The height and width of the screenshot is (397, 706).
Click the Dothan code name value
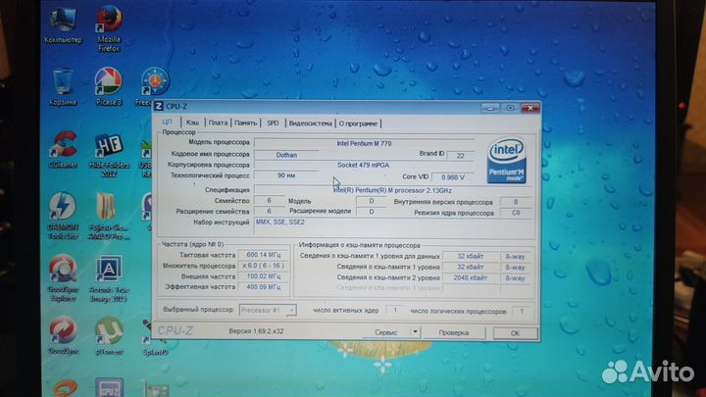pyautogui.click(x=286, y=155)
